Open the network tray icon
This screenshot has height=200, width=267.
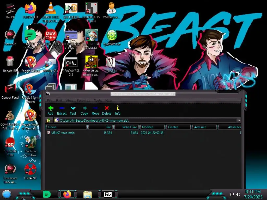(232, 194)
